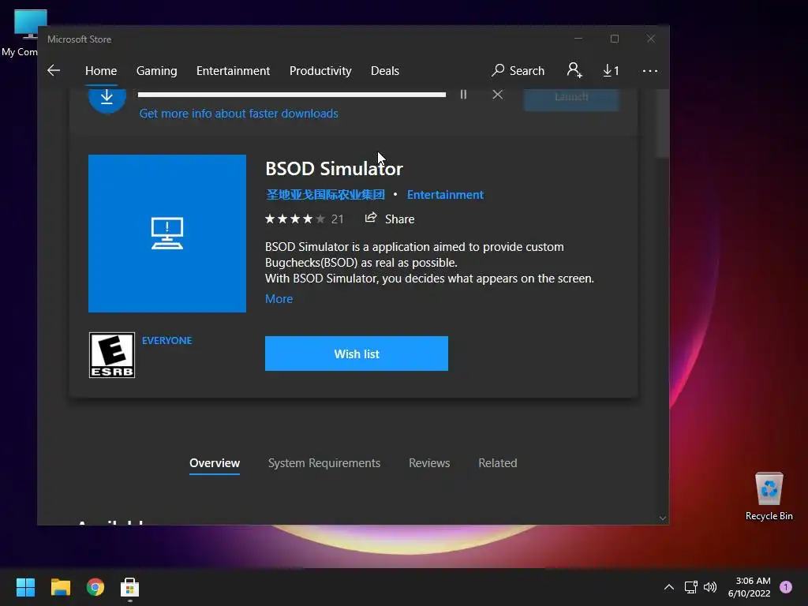The image size is (808, 606).
Task: Click the Search magnifier button
Action: coord(518,70)
